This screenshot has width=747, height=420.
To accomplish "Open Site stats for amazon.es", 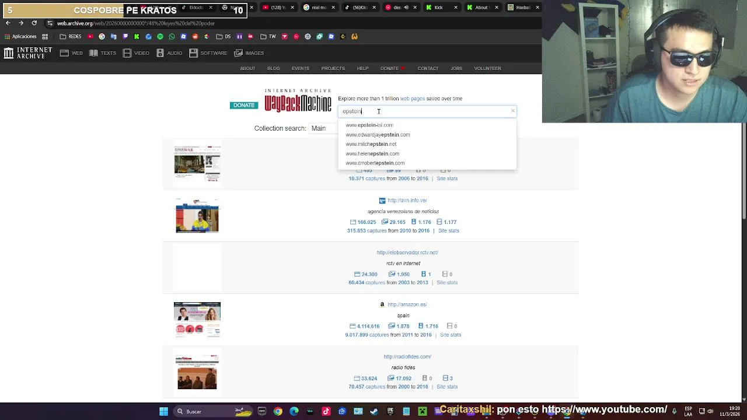I will (x=451, y=335).
